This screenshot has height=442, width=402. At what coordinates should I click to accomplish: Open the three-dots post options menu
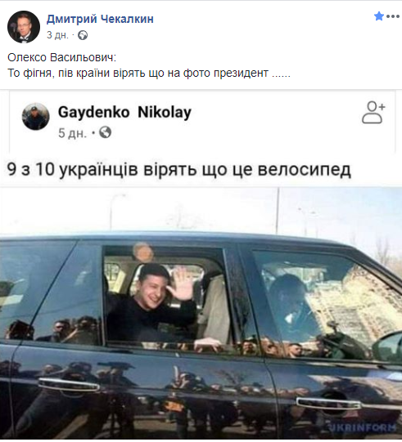(x=393, y=16)
